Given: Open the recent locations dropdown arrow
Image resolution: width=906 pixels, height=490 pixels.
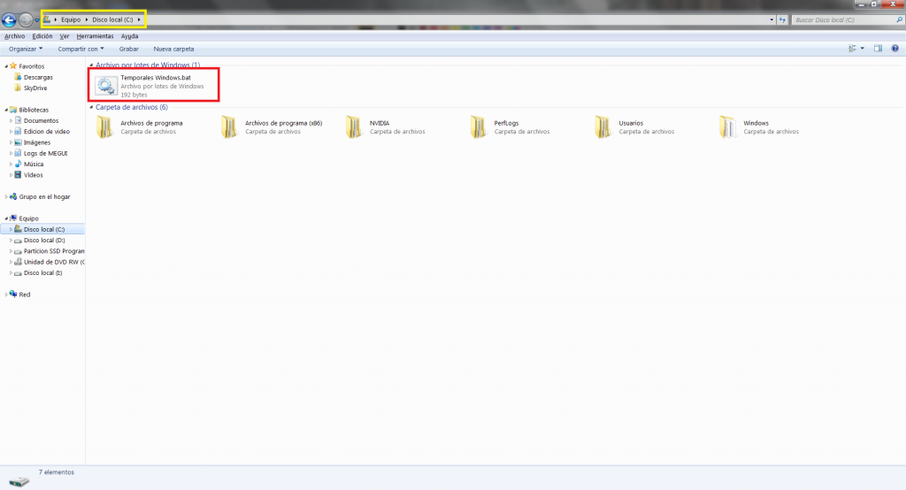Looking at the screenshot, I should tap(37, 20).
